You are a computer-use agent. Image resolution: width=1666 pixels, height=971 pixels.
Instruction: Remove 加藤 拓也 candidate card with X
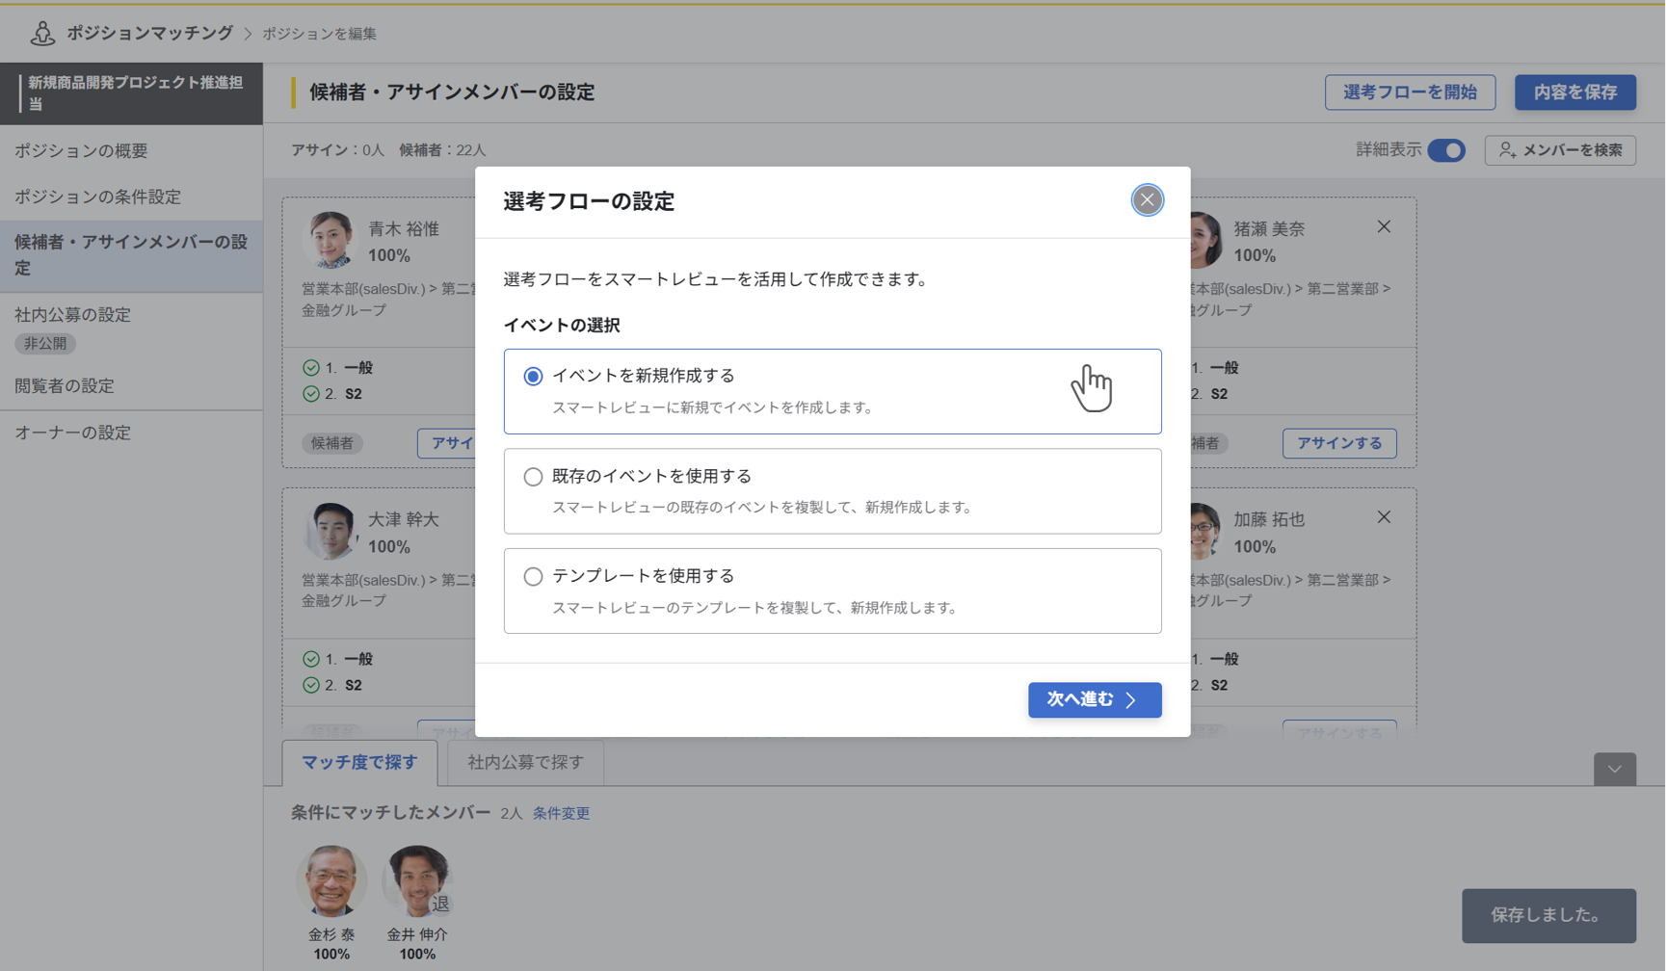point(1384,517)
